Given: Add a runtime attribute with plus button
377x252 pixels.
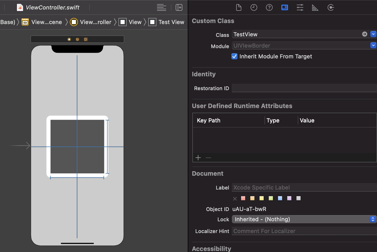Looking at the screenshot, I should [x=198, y=157].
